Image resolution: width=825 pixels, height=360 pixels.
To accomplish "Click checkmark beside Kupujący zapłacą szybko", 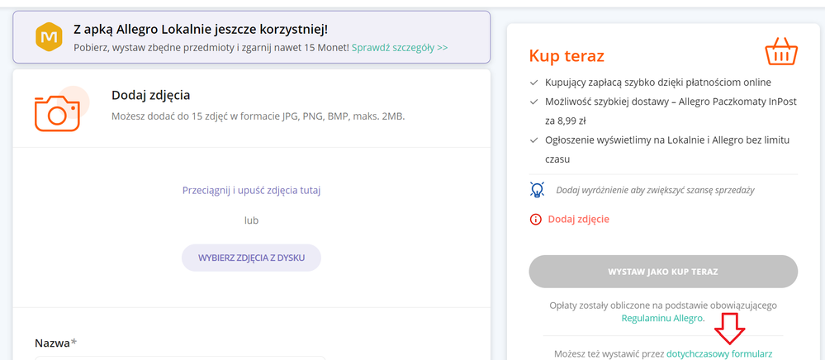I will click(534, 83).
